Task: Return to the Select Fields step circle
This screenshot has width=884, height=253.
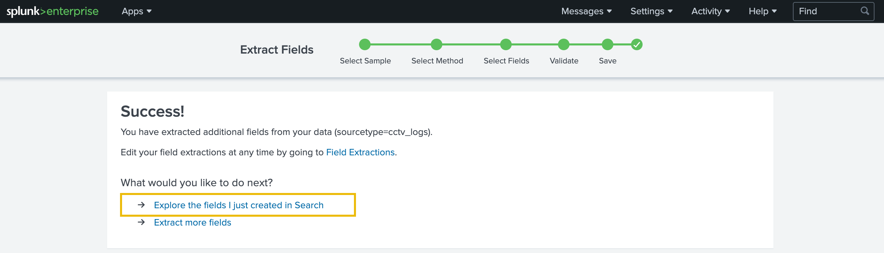Action: [x=506, y=44]
